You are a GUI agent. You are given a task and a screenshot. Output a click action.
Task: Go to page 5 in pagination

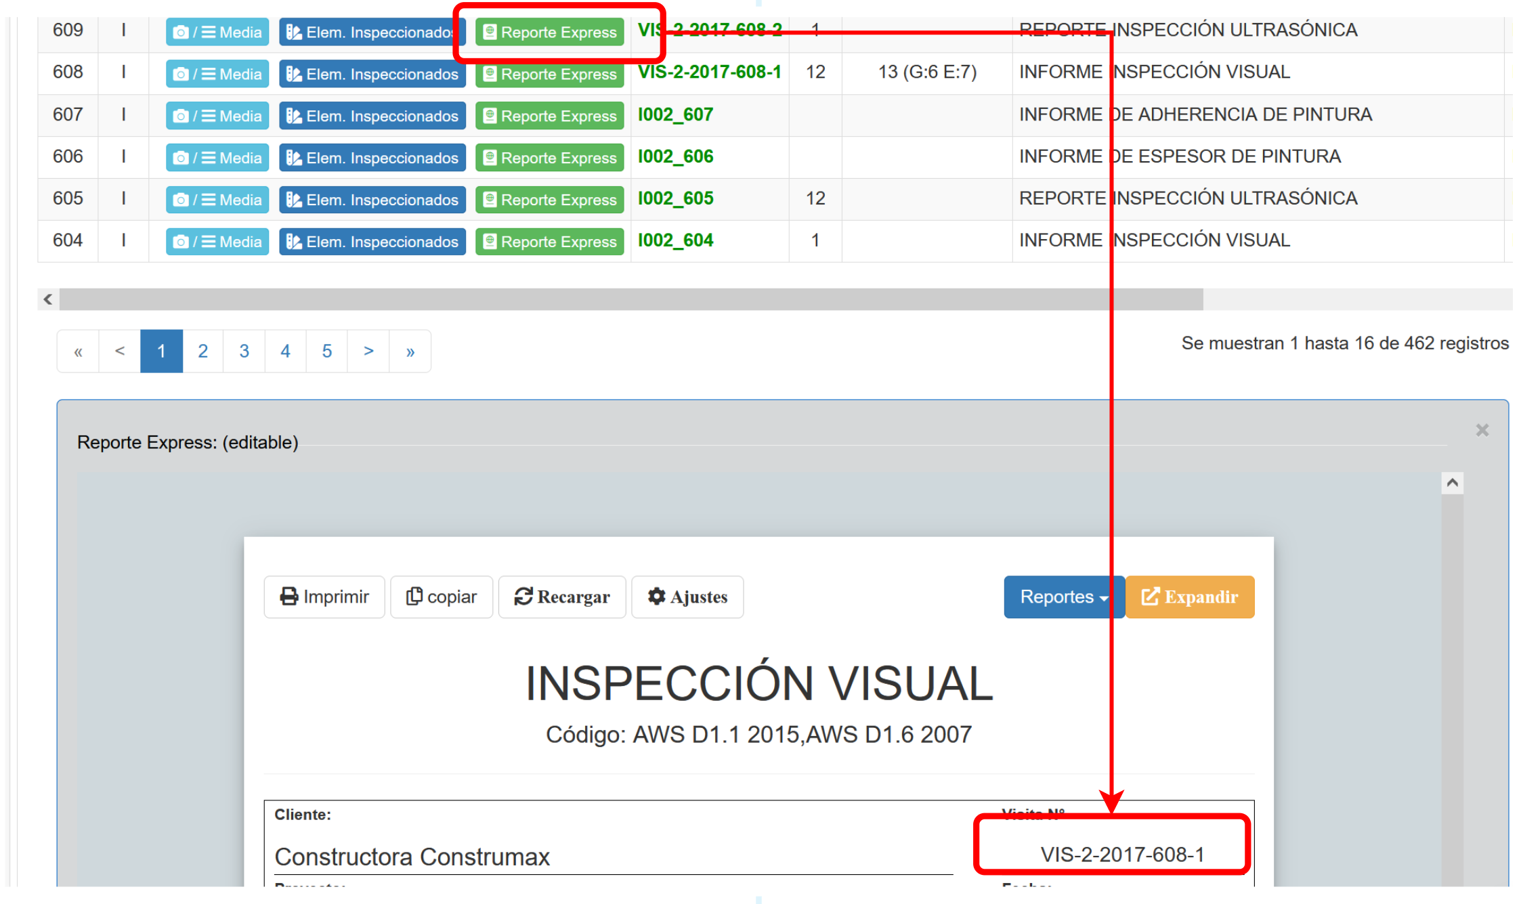[x=326, y=351]
